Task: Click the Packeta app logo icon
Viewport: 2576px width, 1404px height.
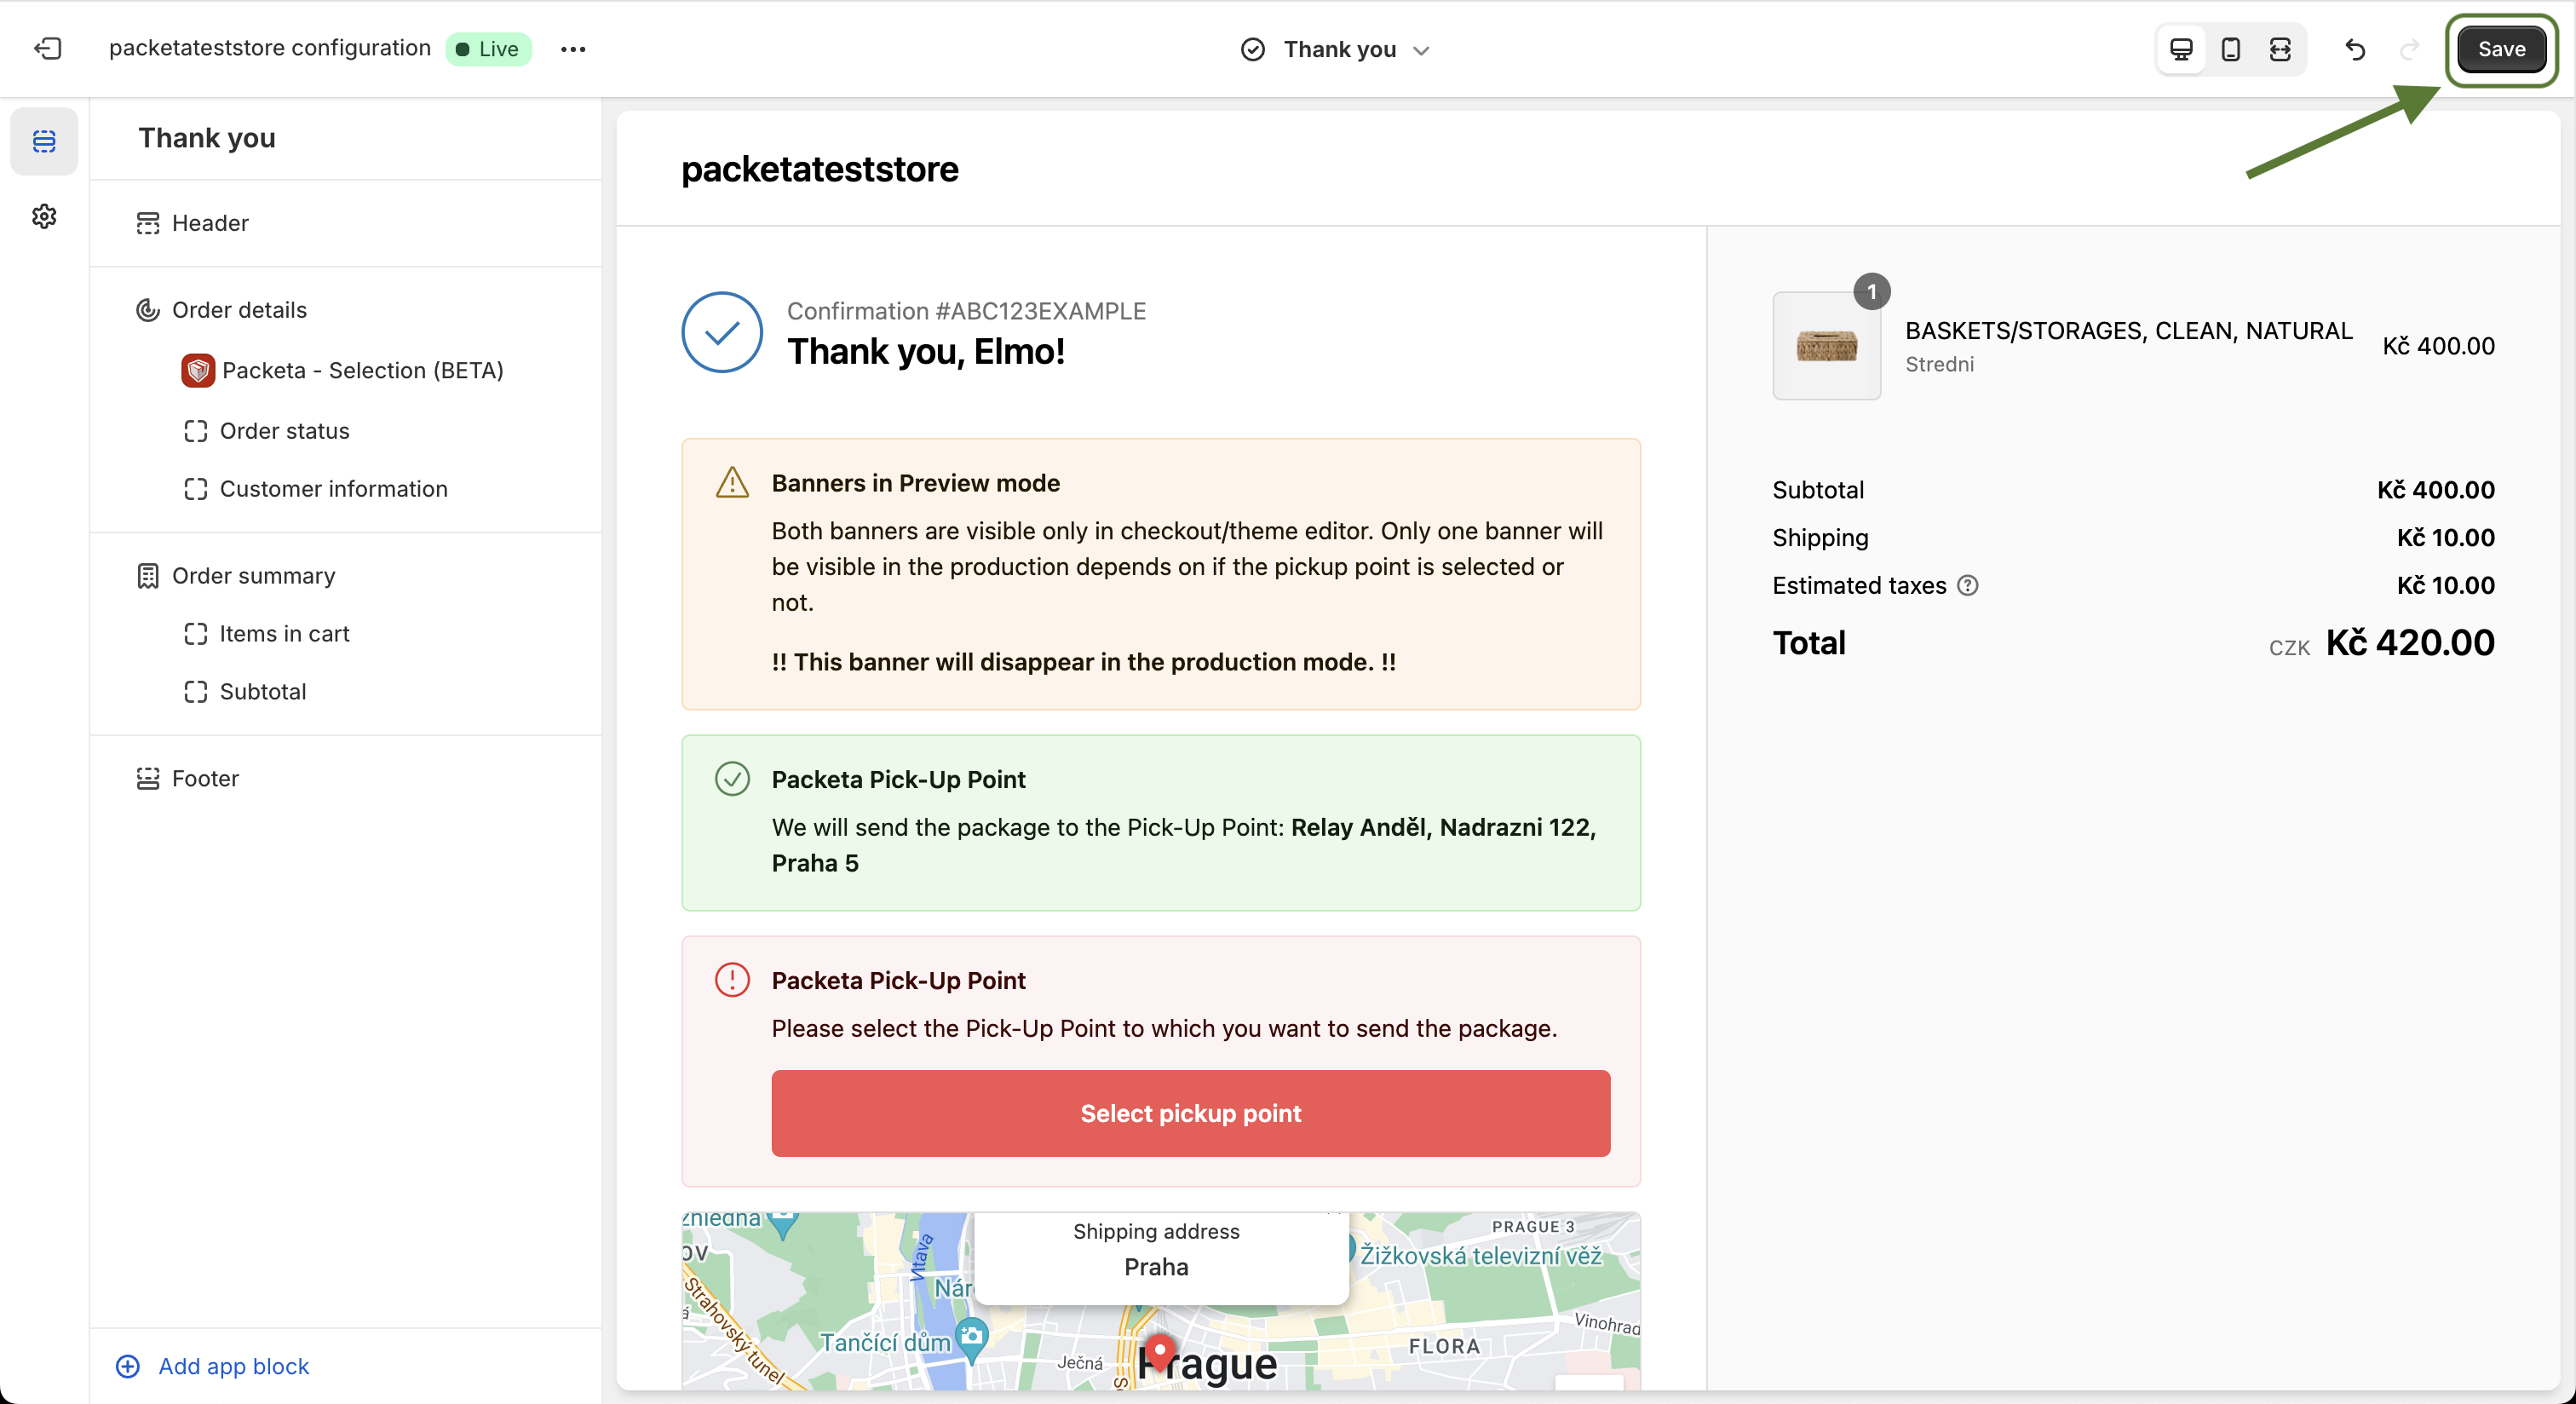Action: tap(198, 370)
